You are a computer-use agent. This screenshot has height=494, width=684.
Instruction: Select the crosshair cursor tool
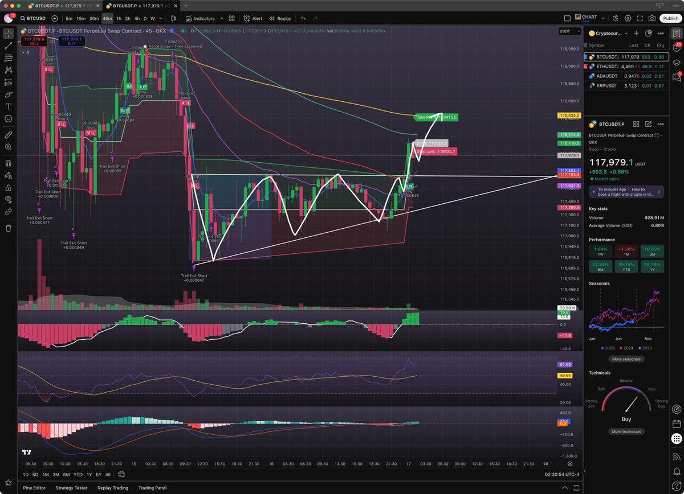[x=9, y=34]
